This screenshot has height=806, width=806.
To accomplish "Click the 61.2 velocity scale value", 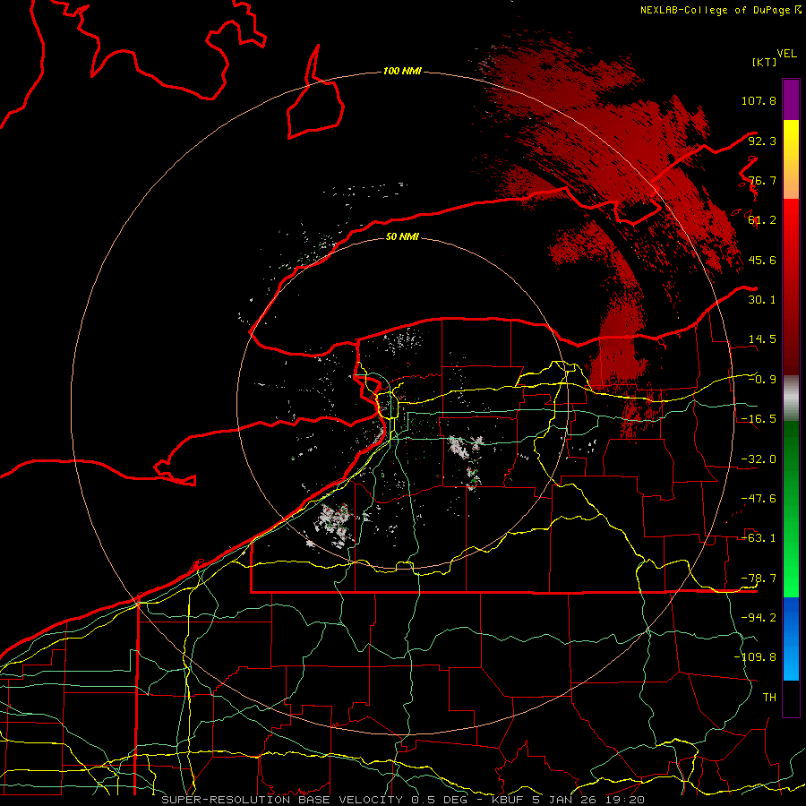I will (762, 220).
